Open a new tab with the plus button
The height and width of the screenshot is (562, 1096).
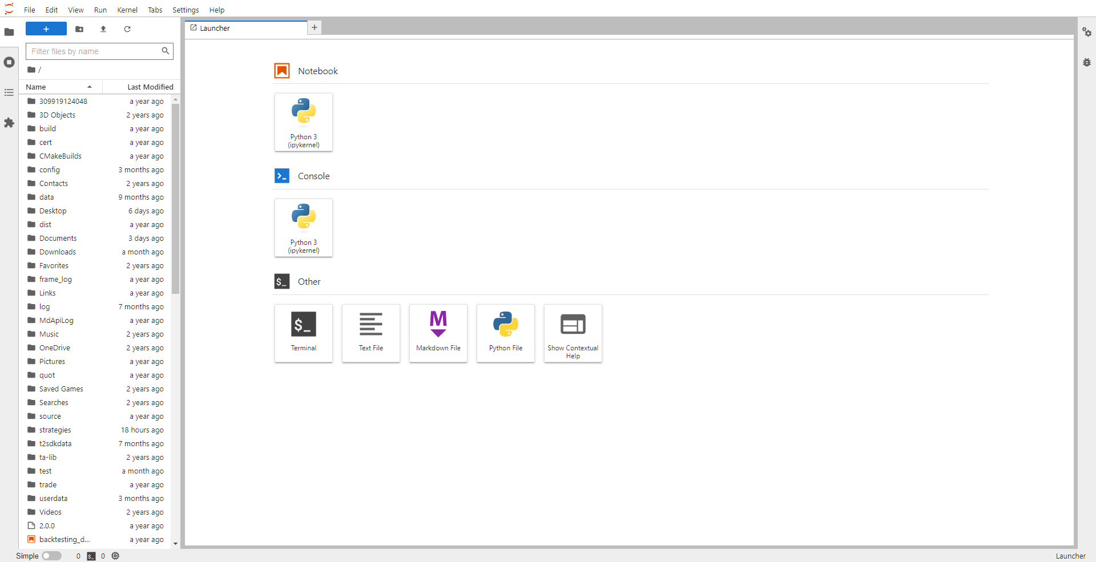click(315, 27)
